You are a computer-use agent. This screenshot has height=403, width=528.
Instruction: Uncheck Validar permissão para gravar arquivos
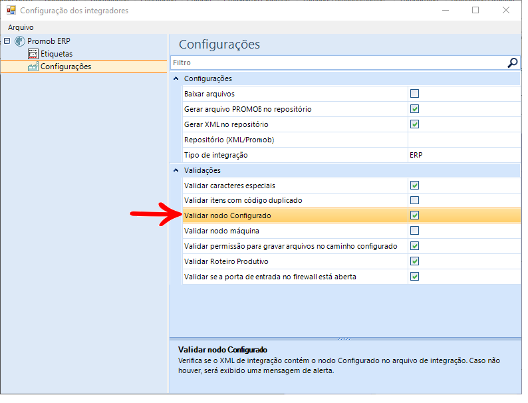pyautogui.click(x=414, y=246)
